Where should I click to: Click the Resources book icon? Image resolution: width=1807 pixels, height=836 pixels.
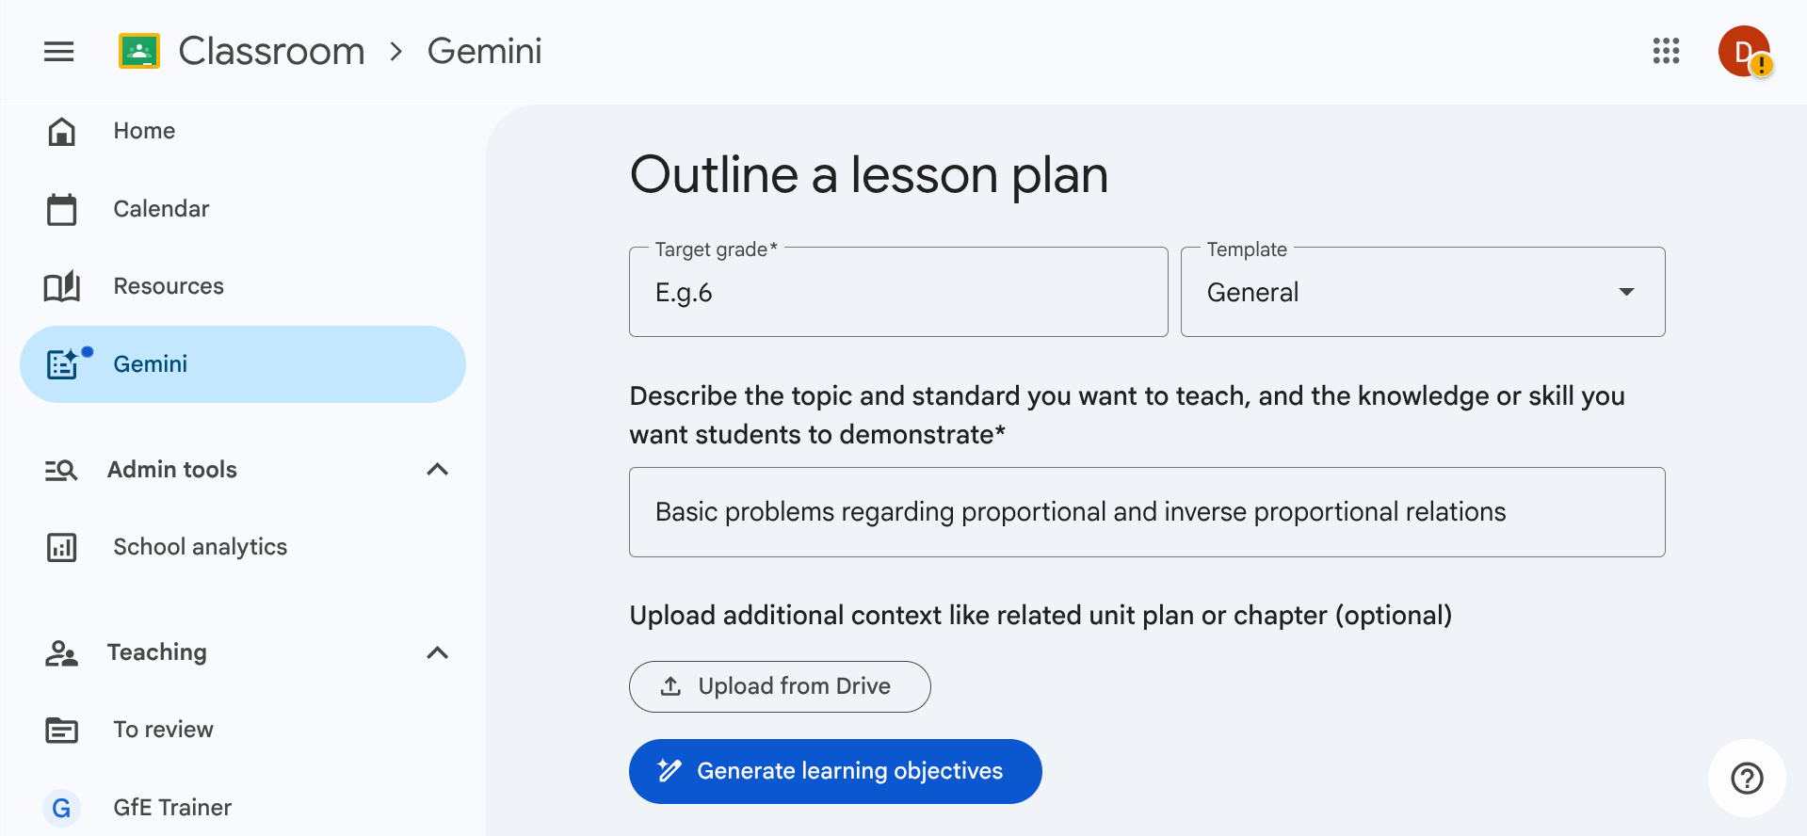(x=62, y=286)
